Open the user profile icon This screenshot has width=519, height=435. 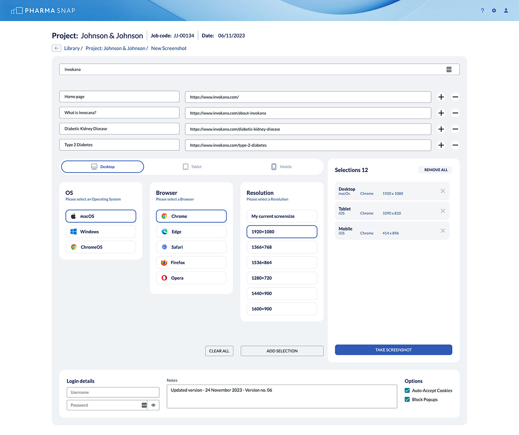coord(506,10)
